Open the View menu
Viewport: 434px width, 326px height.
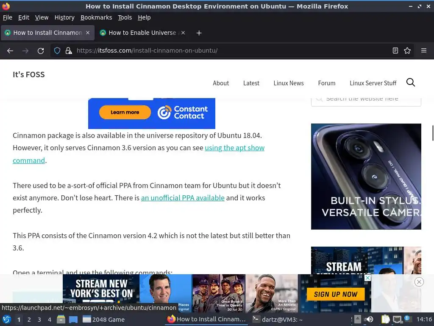[x=42, y=17]
